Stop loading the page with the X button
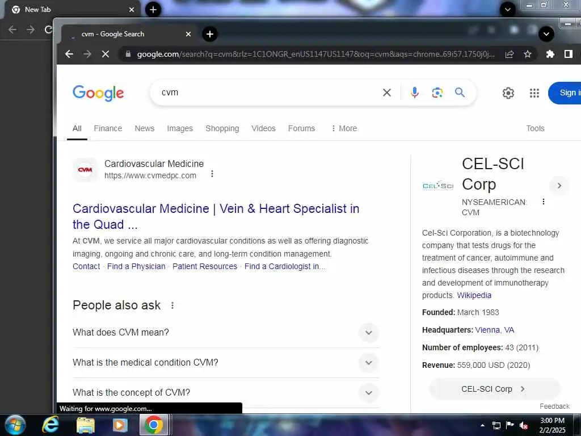 [x=105, y=54]
